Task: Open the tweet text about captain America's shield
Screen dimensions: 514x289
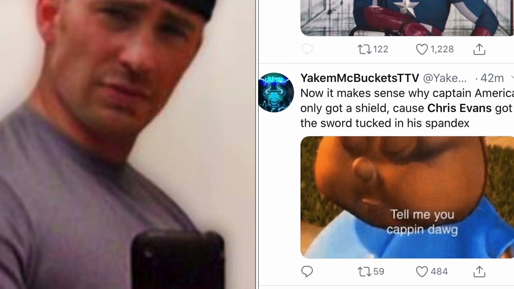Action: [407, 108]
